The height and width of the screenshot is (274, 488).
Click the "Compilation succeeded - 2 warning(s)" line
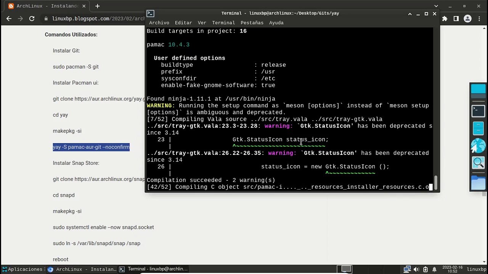pyautogui.click(x=211, y=180)
